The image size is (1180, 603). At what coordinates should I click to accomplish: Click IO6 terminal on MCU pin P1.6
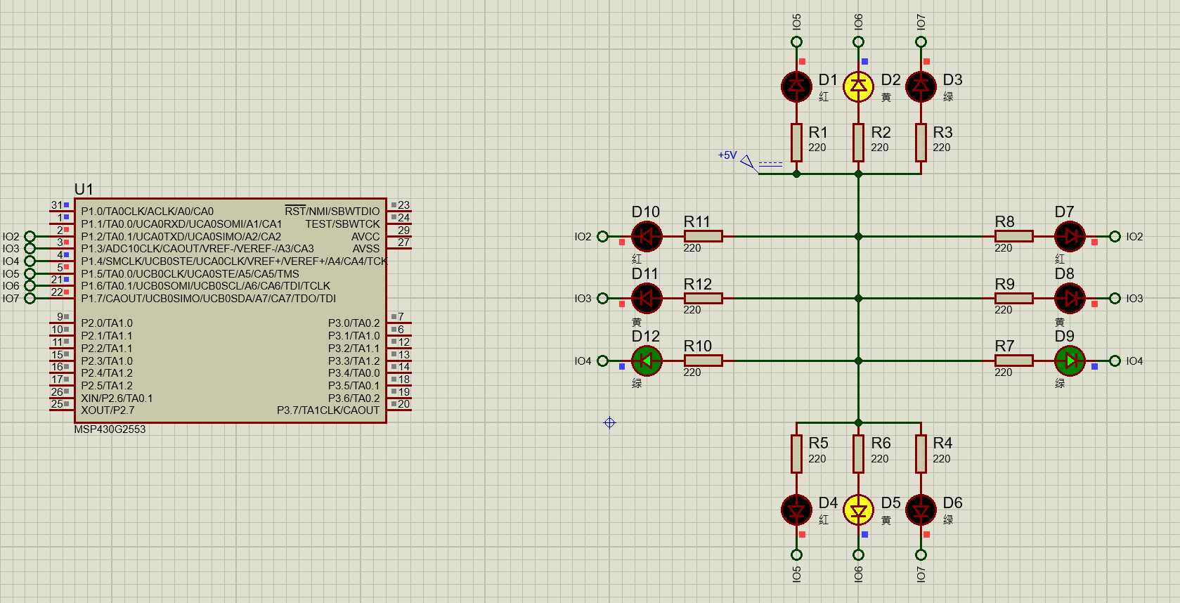click(x=30, y=285)
